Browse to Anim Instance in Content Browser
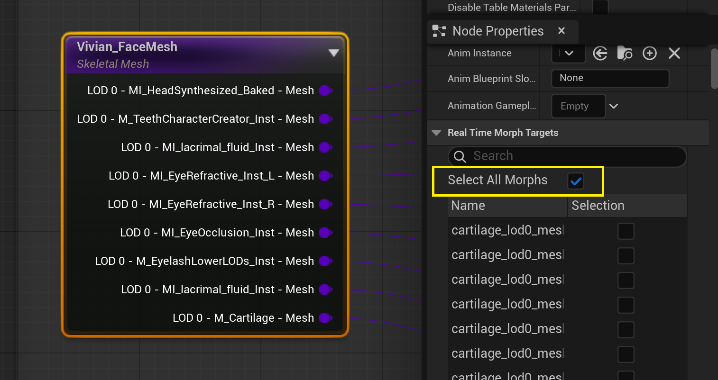718x380 pixels. click(x=625, y=53)
